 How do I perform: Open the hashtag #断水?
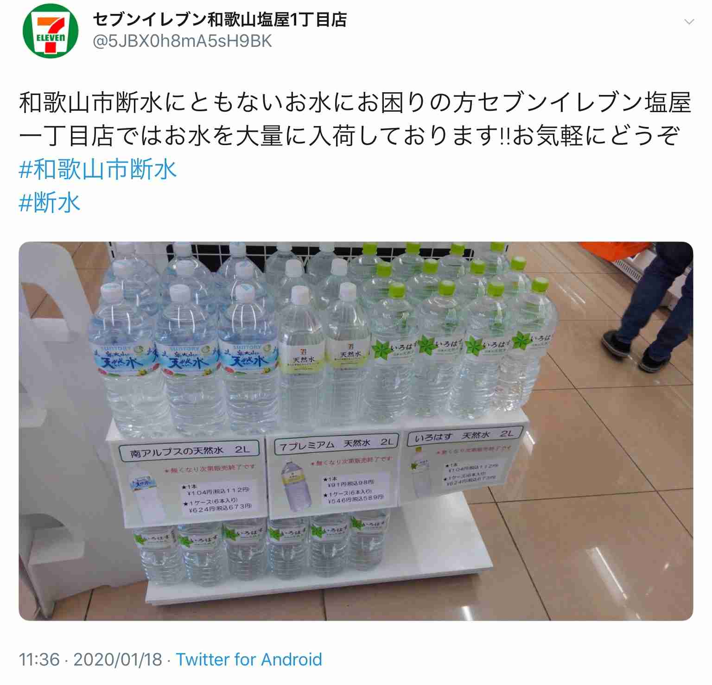50,203
